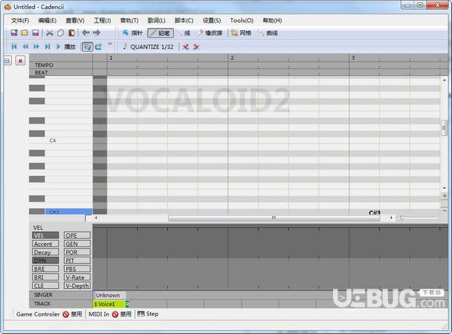
Task: Click the Unknown singer entry
Action: click(109, 295)
